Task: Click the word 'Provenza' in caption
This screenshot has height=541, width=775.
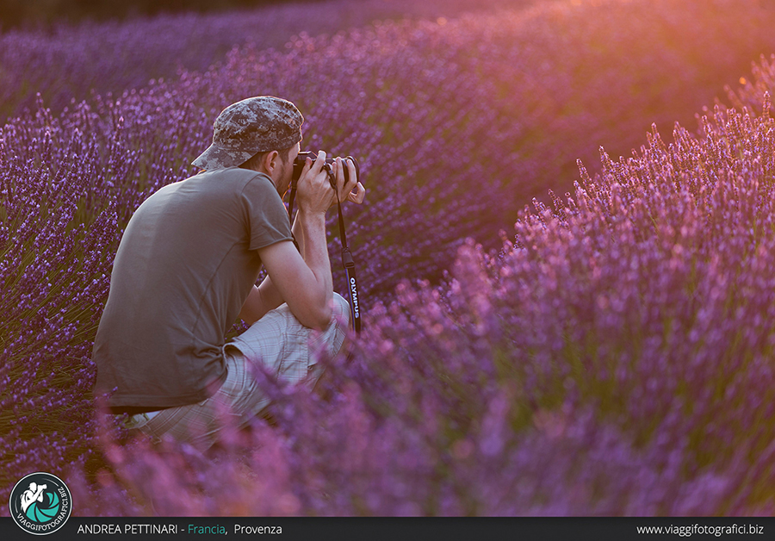Action: pos(257,529)
